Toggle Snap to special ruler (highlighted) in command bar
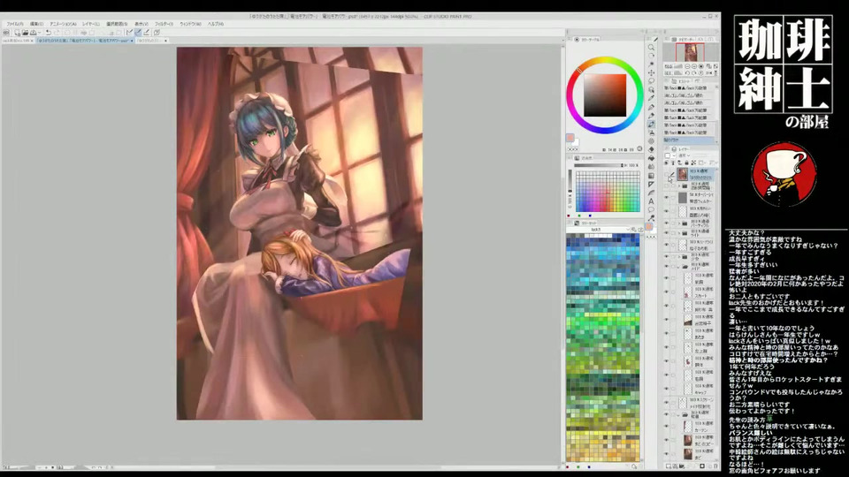This screenshot has height=477, width=849. coord(138,33)
